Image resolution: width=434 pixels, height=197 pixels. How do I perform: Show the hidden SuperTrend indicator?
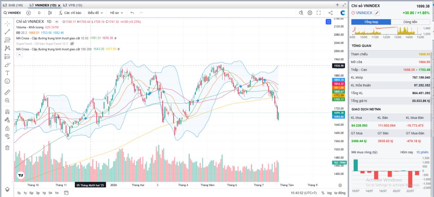(x=72, y=43)
